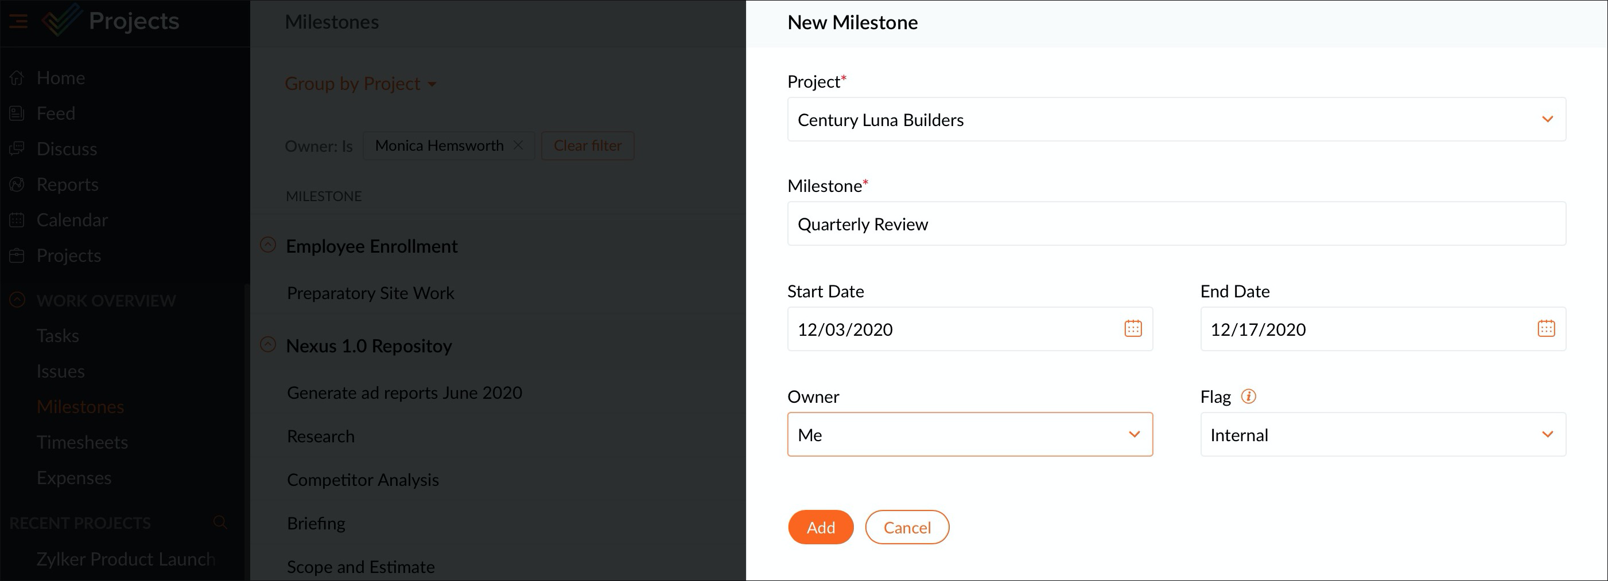This screenshot has width=1608, height=581.
Task: Open Generate ad reports June 2020 milestone
Action: click(x=405, y=392)
